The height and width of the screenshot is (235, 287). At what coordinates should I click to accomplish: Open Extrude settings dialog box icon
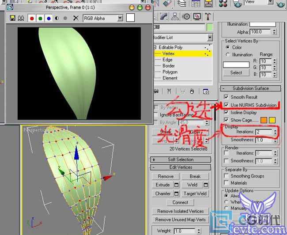[x=177, y=185]
